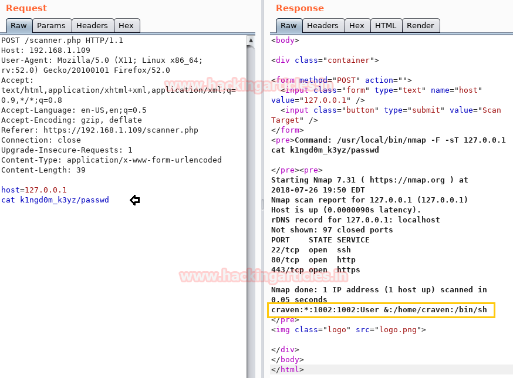Viewport: 513px width, 378px height.
Task: Click the closing </html> tag line
Action: click(287, 370)
